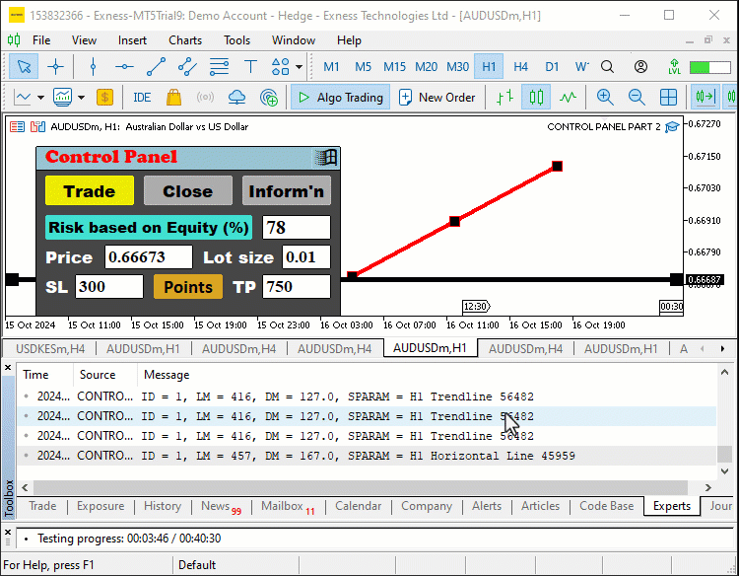The width and height of the screenshot is (739, 576).
Task: Open the Insert menu
Action: coord(132,40)
